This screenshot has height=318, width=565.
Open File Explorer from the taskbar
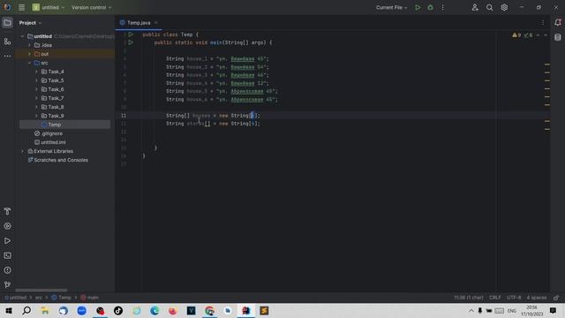click(45, 311)
